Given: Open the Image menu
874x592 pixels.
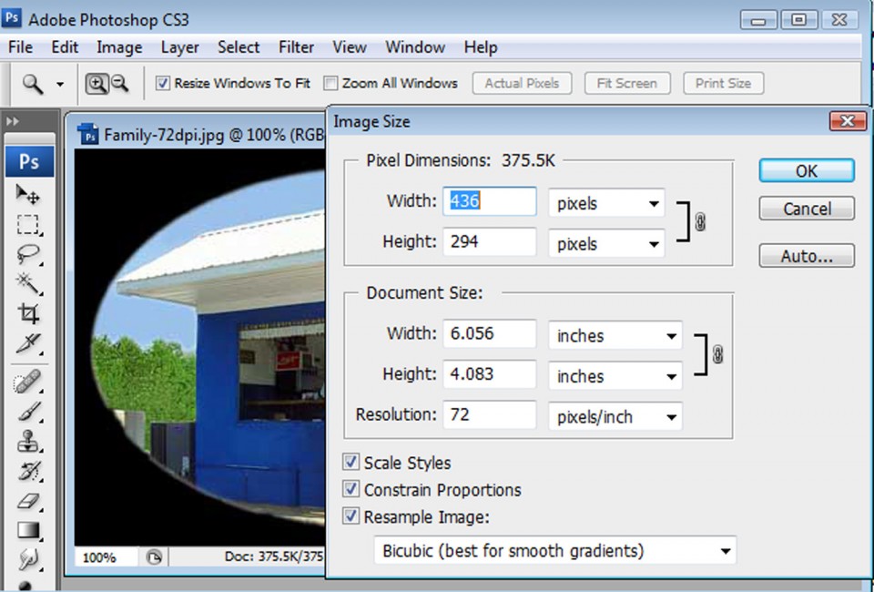Looking at the screenshot, I should pyautogui.click(x=119, y=46).
